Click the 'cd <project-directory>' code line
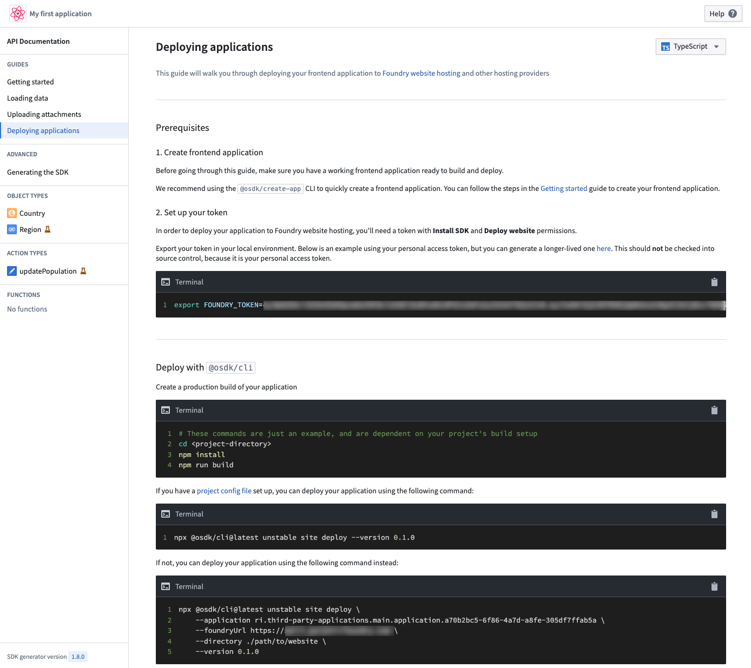The height and width of the screenshot is (668, 751). point(225,444)
